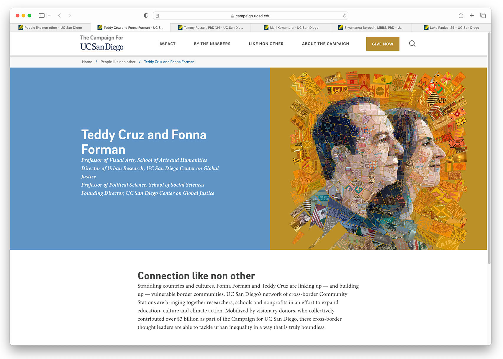Viewport: 503px width, 359px height.
Task: Toggle the Reader view icon in address bar
Action: click(157, 16)
